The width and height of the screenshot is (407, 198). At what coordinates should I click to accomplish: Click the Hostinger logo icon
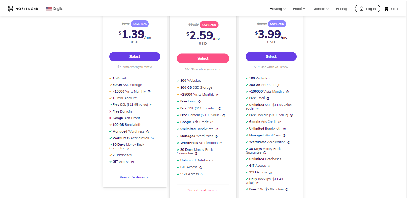pos(11,9)
